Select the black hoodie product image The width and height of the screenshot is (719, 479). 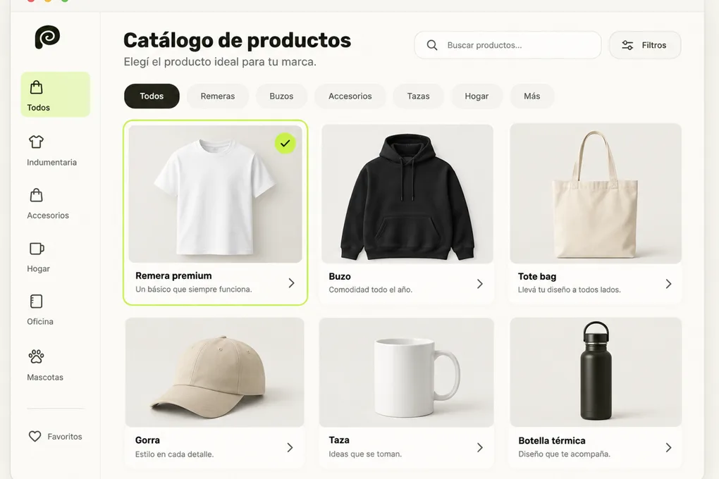pyautogui.click(x=407, y=194)
